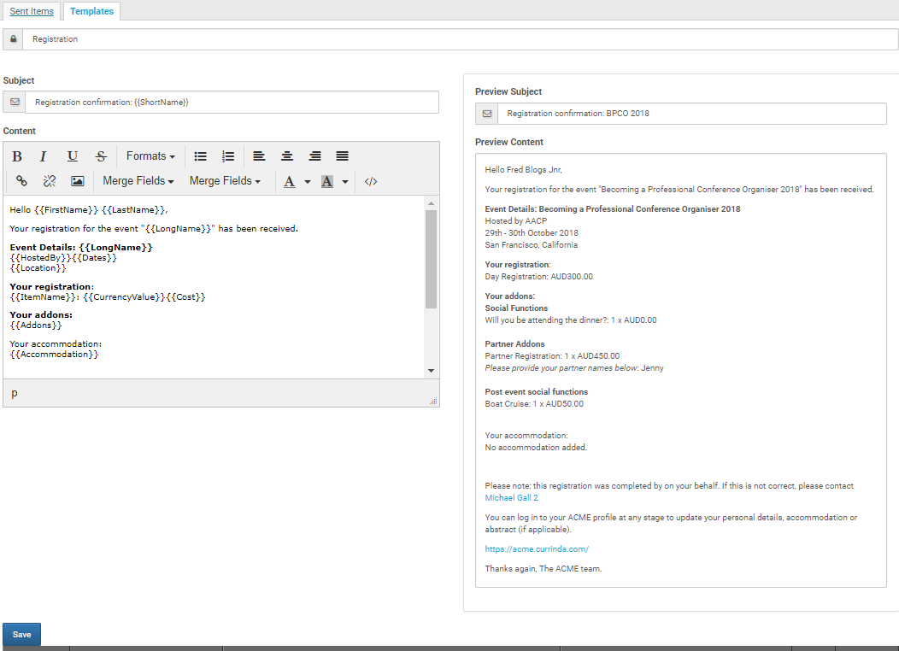Remove link with unlink icon

point(50,181)
